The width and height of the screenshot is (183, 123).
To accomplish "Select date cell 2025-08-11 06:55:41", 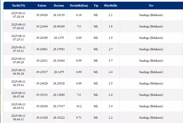I will pyautogui.click(x=18, y=83).
